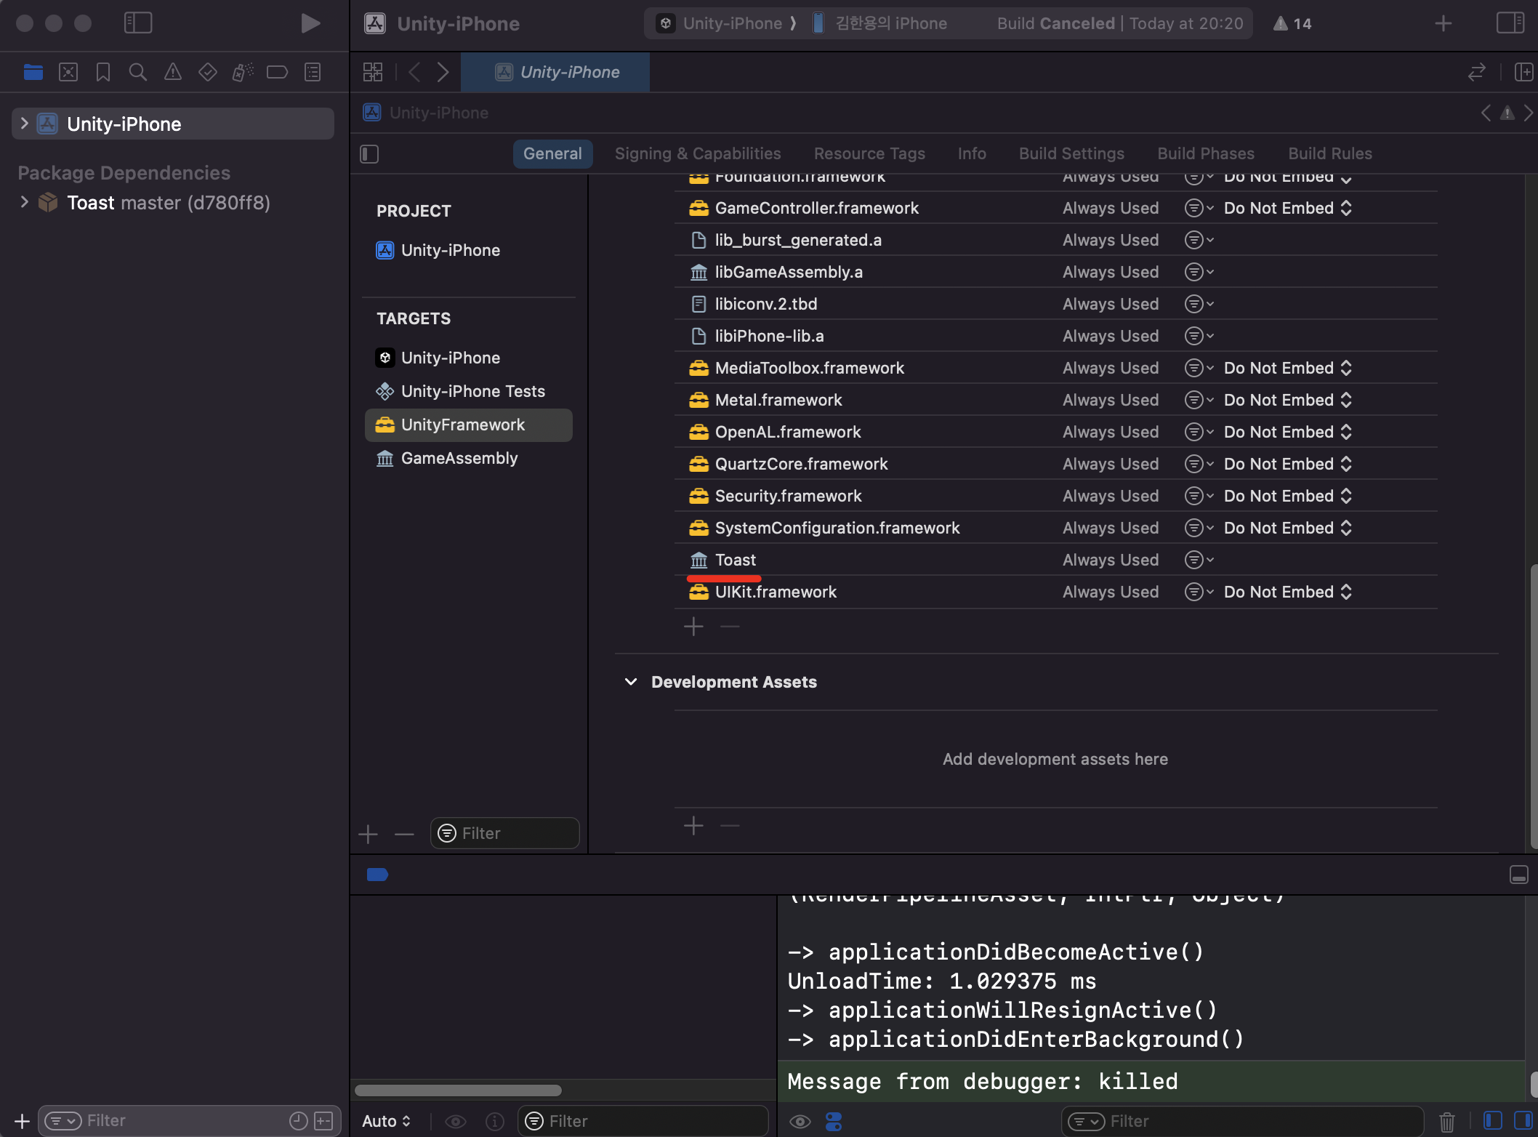Switch to Resource Tags tab
1538x1137 pixels.
point(869,153)
